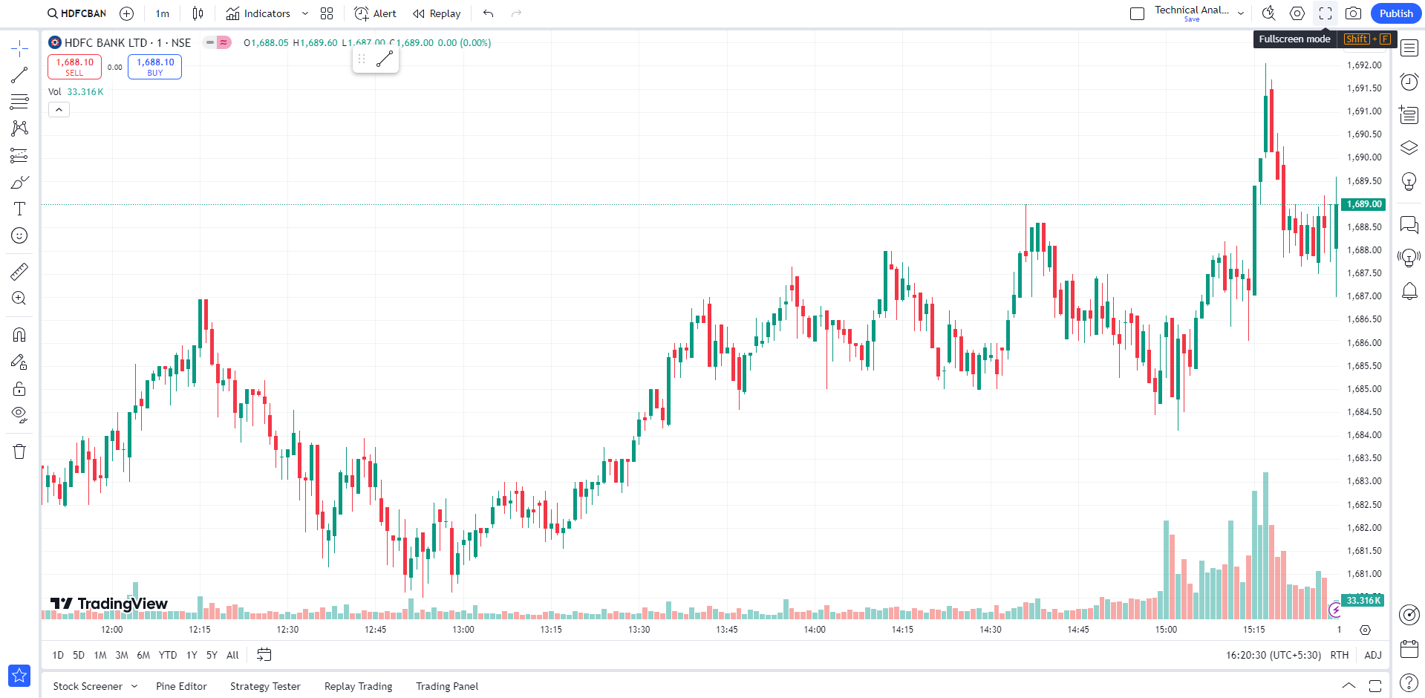The height and width of the screenshot is (698, 1425).
Task: Open the favorites star toolbar button
Action: [x=19, y=675]
